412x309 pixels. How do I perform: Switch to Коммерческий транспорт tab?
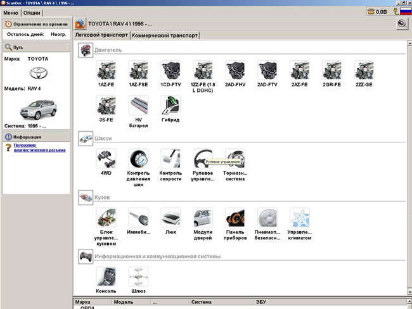(x=164, y=35)
